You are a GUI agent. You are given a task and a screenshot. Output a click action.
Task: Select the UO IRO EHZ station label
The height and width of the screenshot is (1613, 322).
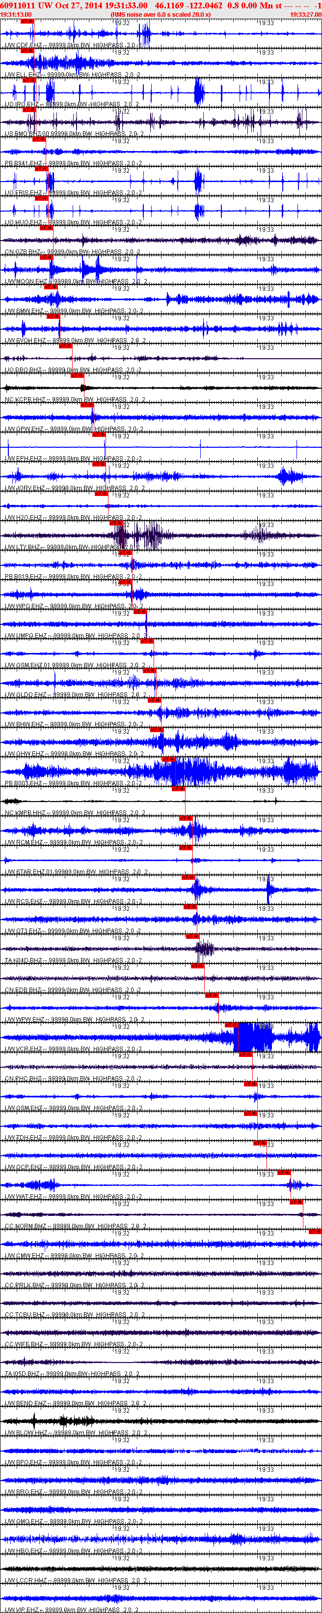coord(72,105)
